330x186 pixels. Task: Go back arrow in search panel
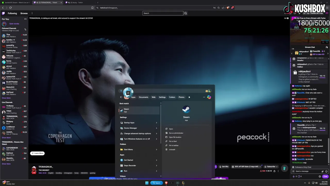click(x=121, y=97)
